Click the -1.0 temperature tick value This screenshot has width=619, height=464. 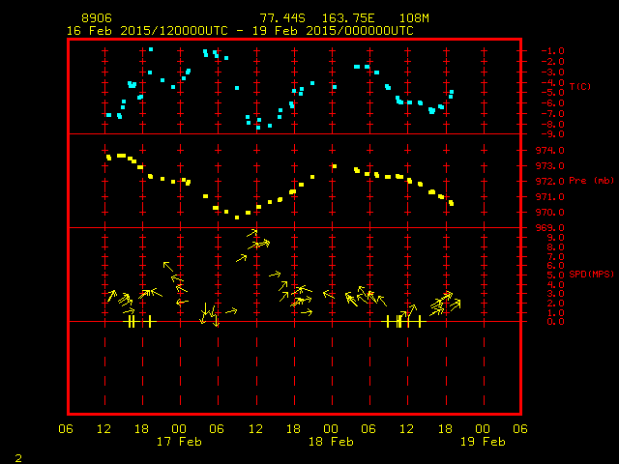[552, 51]
